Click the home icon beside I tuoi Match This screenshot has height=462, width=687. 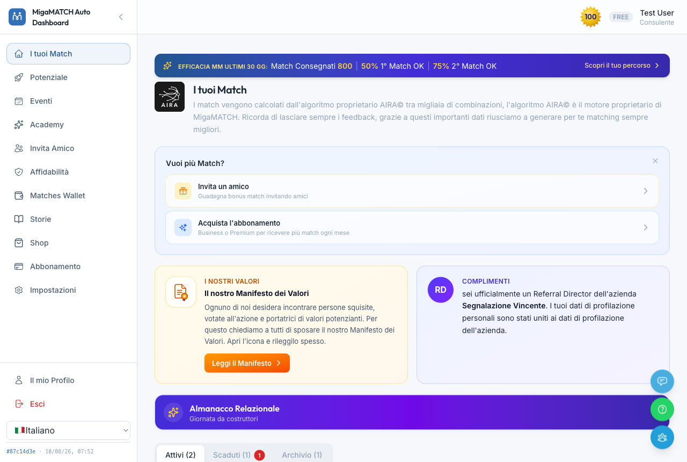(19, 54)
